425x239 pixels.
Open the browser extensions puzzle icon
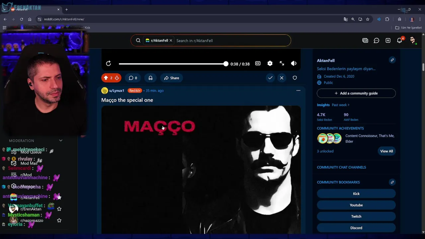point(387,19)
